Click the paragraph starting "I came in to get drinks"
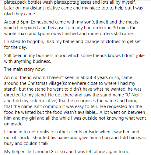Screen dimensions: 151x155 pos(75,138)
